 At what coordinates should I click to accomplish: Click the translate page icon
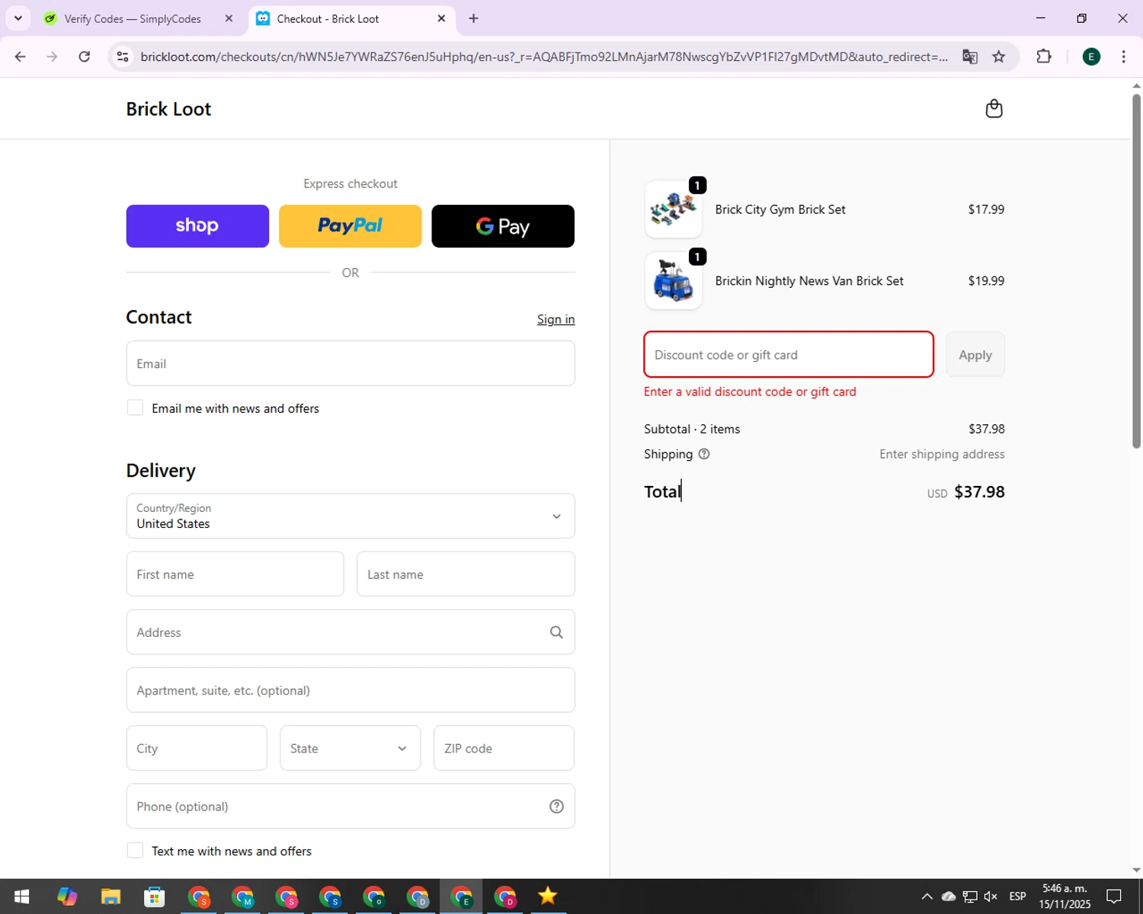[969, 56]
